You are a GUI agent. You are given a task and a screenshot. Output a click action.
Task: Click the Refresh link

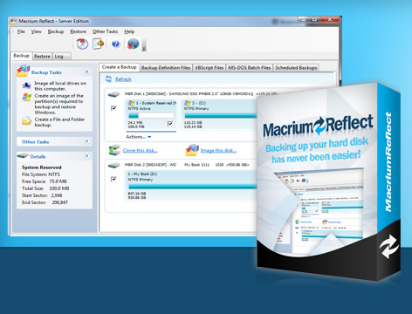[x=123, y=79]
